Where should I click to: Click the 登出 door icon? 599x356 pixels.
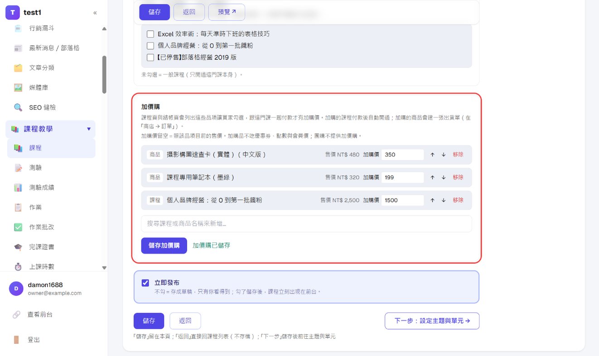pos(16,340)
